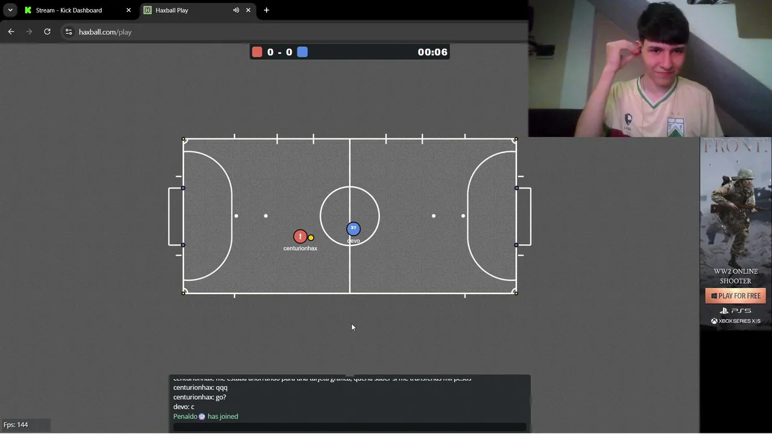Screen dimensions: 772x434
Task: Click chat line 'devo: c'
Action: pos(183,407)
